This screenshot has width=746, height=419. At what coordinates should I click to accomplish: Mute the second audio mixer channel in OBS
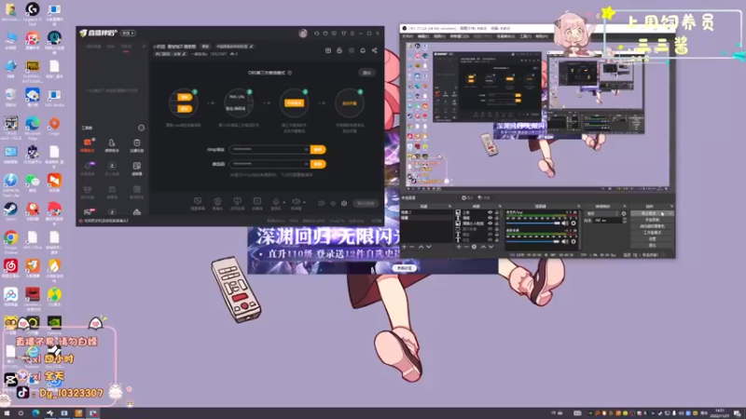565,241
